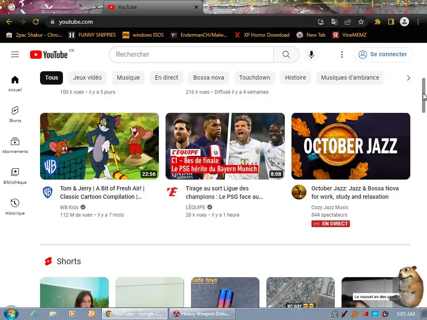
Task: Switch to Heavy Weapon Deluxe taskbar window
Action: [202, 314]
